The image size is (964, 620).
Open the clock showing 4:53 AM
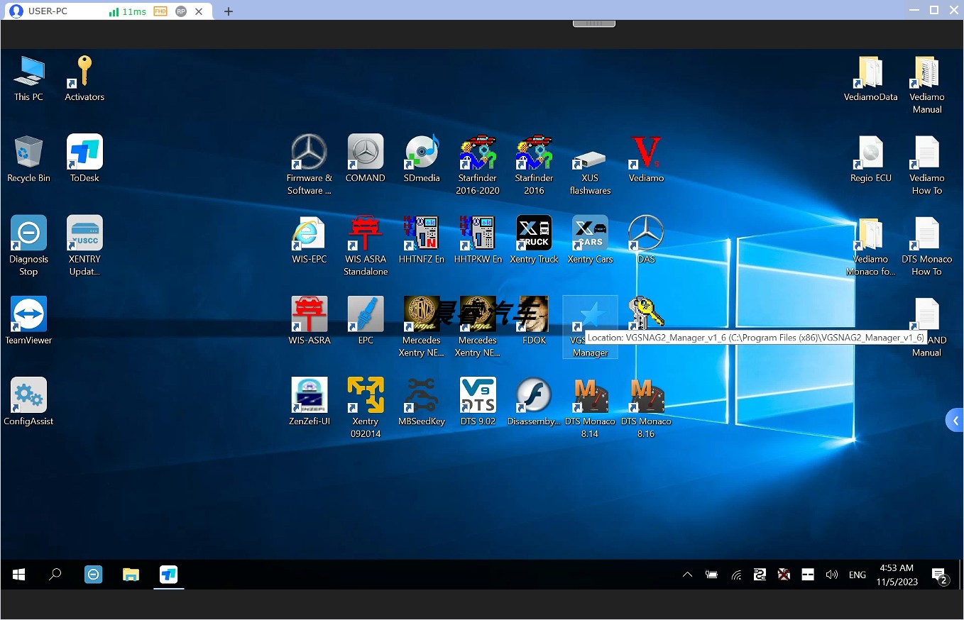tap(897, 575)
